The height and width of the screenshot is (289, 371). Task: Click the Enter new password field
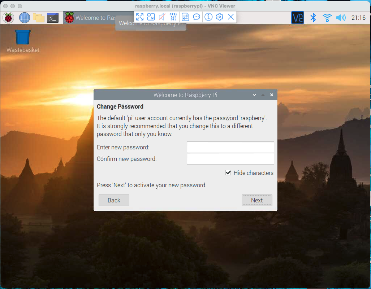[230, 147]
